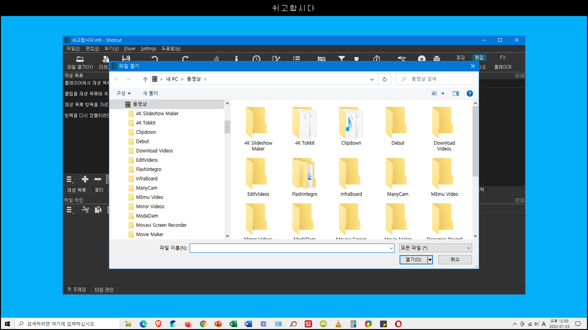Go up one folder level arrow
The width and height of the screenshot is (588, 330).
145,79
